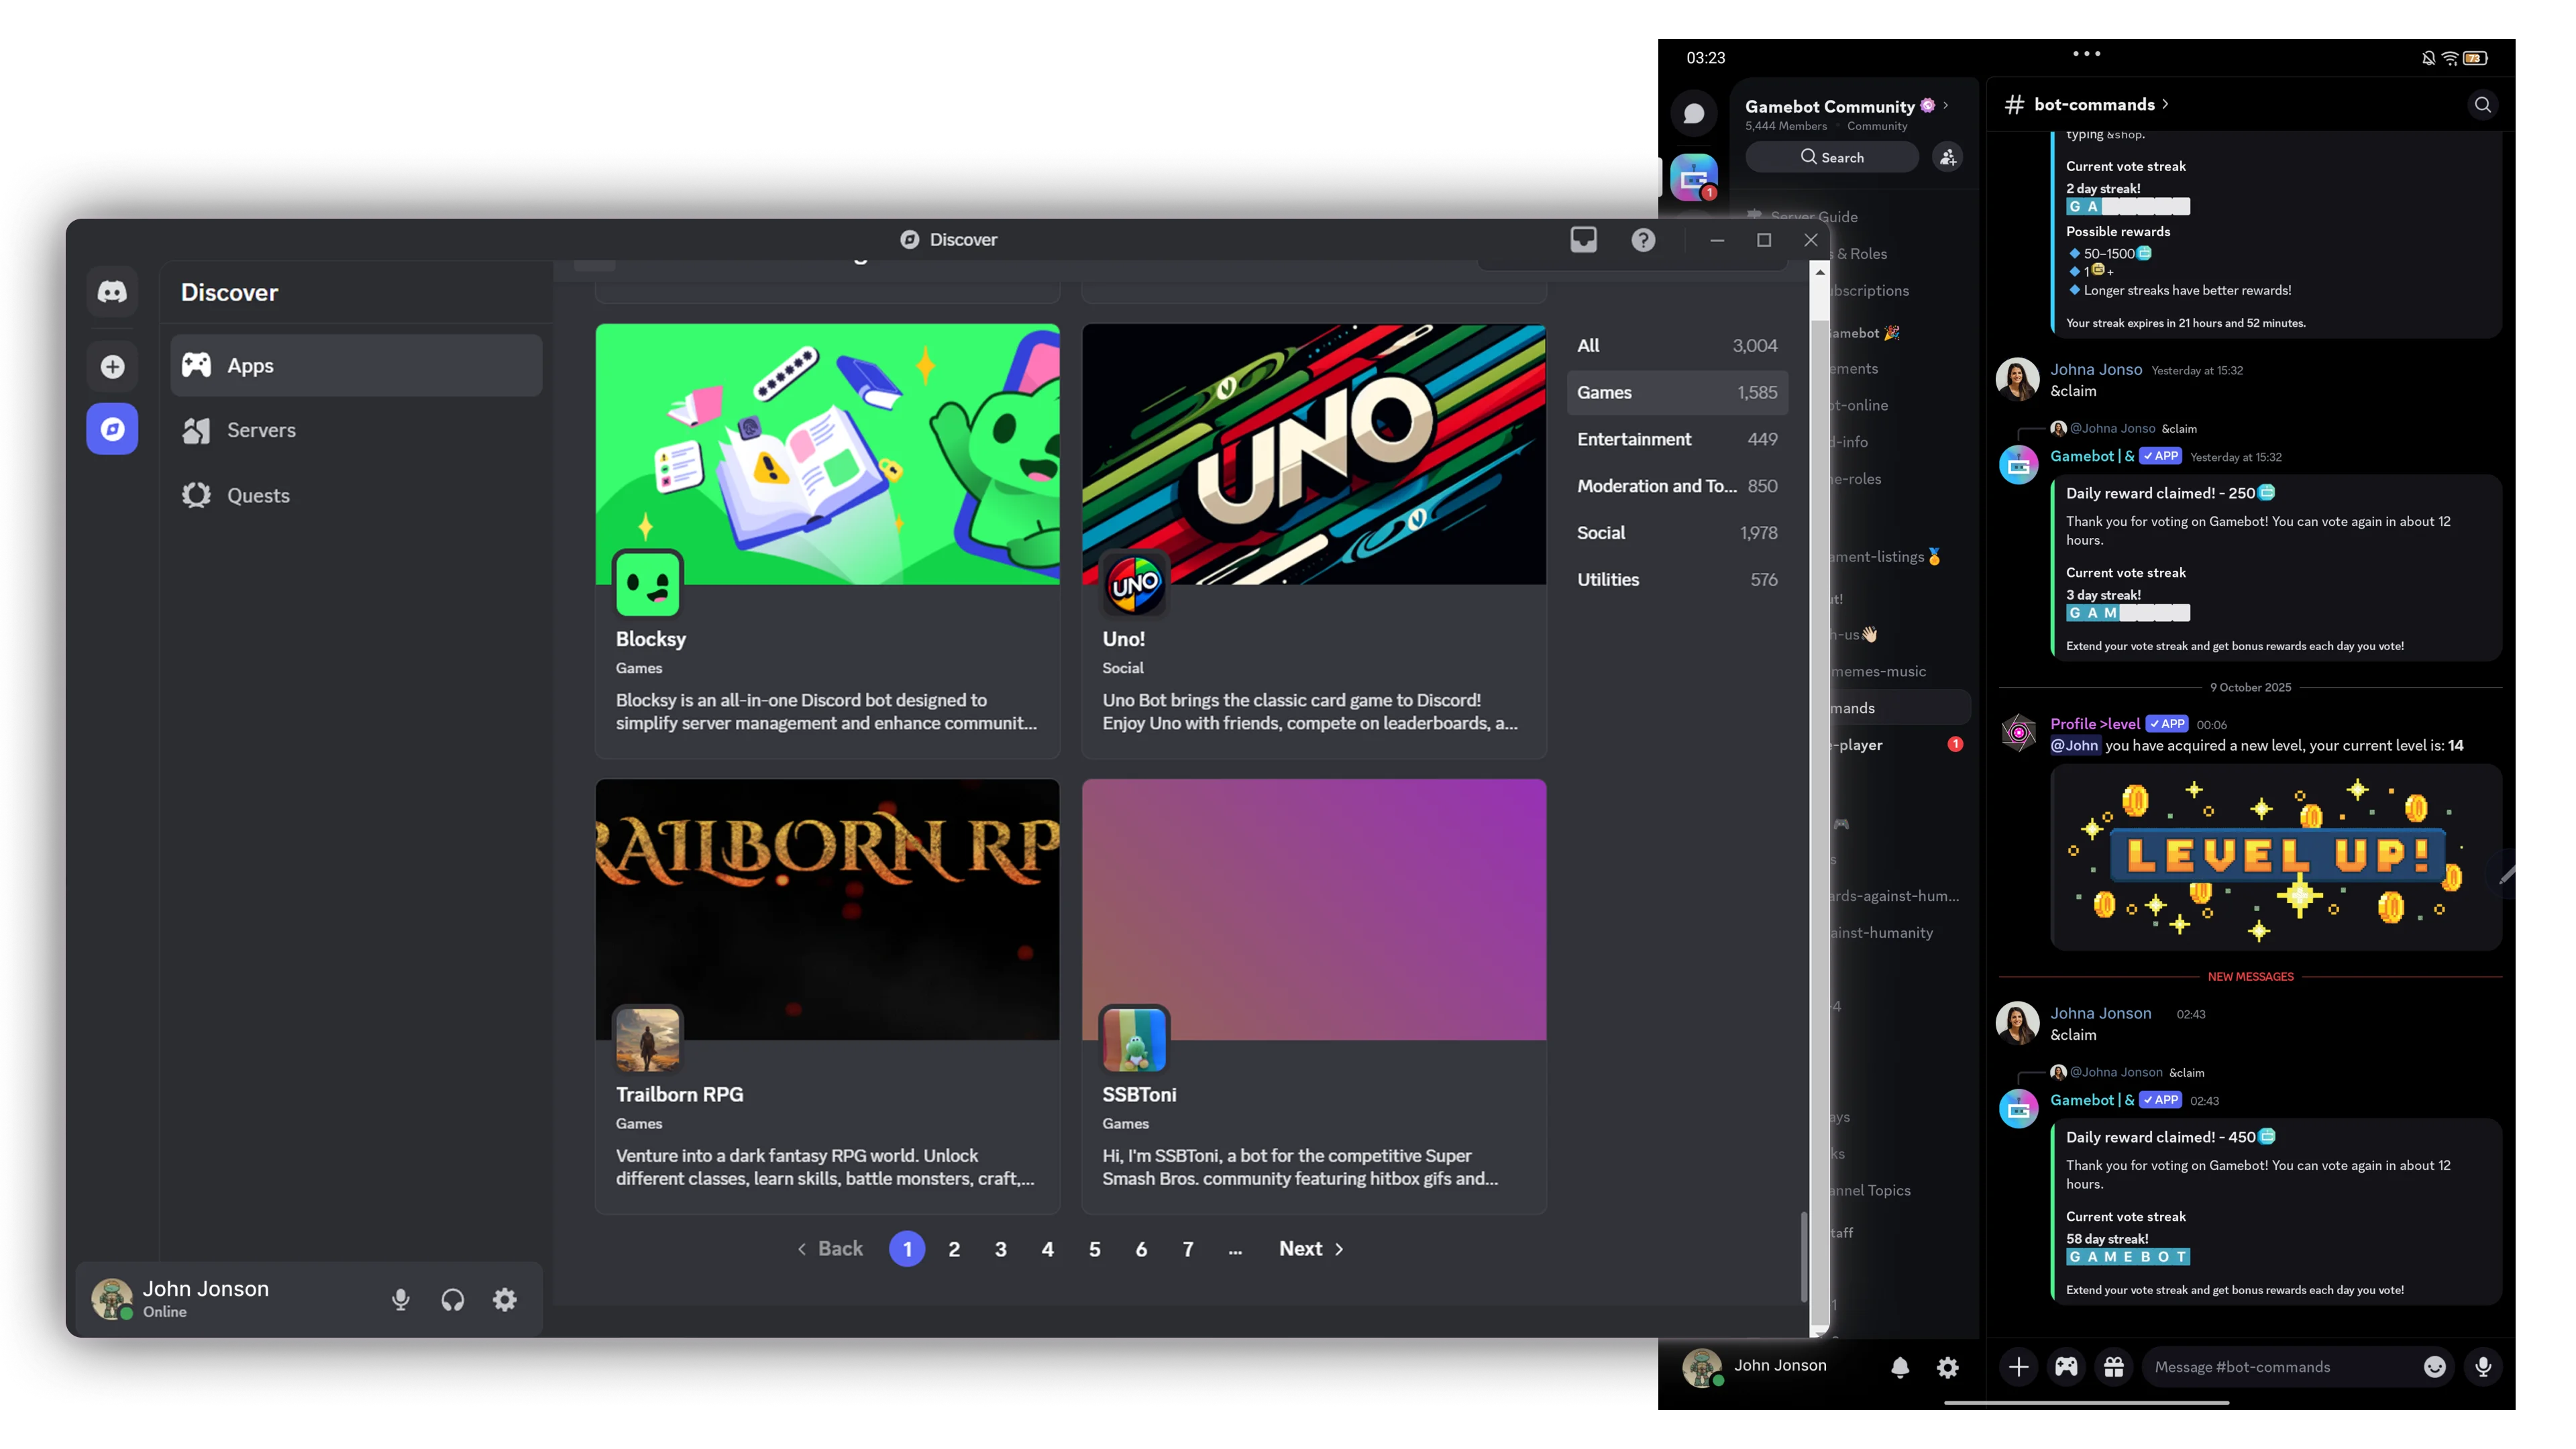Open the help icon in the Discover title bar
Viewport: 2576px width, 1449px height.
pos(1642,240)
